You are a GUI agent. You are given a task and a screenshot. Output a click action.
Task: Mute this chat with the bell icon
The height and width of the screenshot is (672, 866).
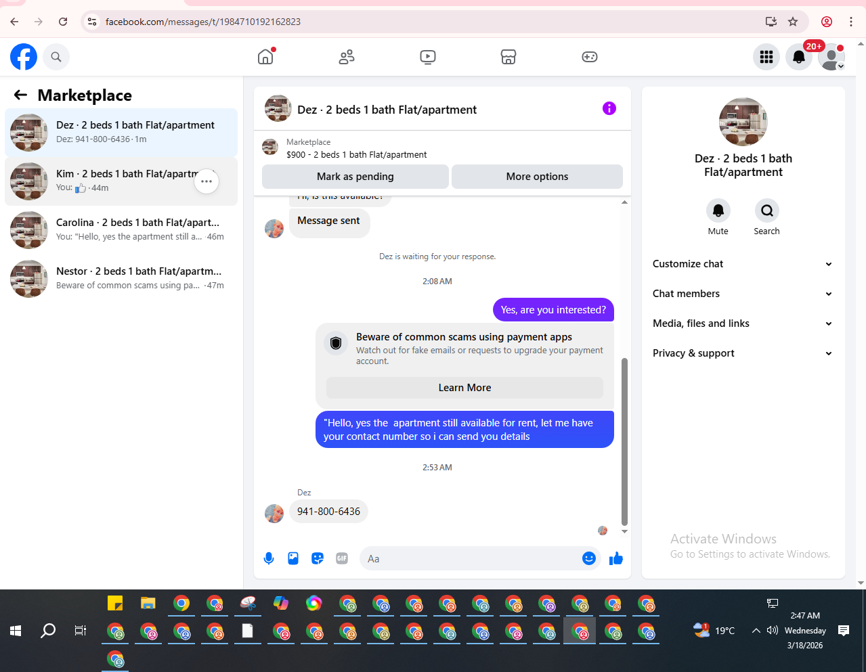point(718,210)
